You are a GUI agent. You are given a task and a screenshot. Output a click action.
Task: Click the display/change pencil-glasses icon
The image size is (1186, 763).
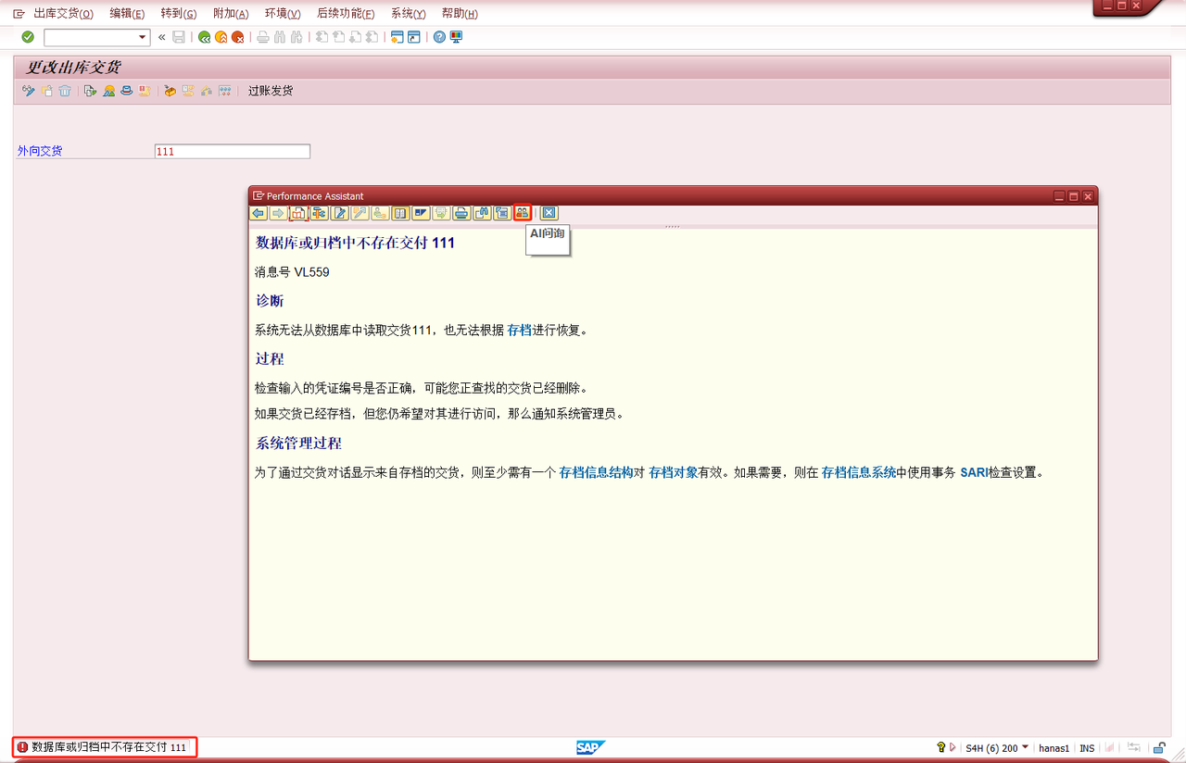pos(29,91)
